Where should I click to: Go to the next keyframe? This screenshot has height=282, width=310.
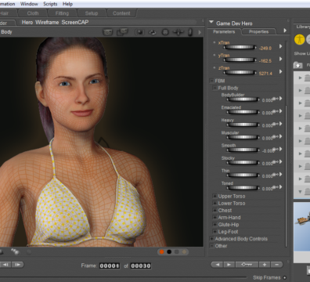[229, 265]
